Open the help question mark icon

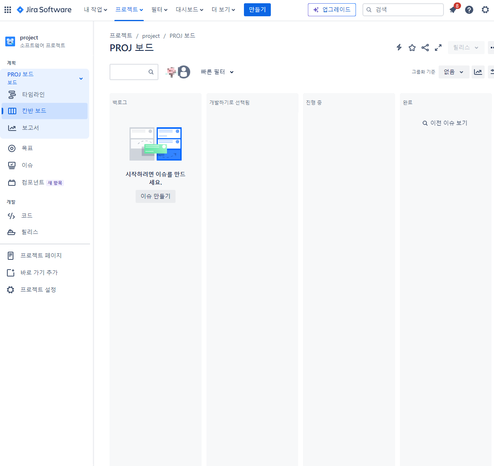point(469,10)
